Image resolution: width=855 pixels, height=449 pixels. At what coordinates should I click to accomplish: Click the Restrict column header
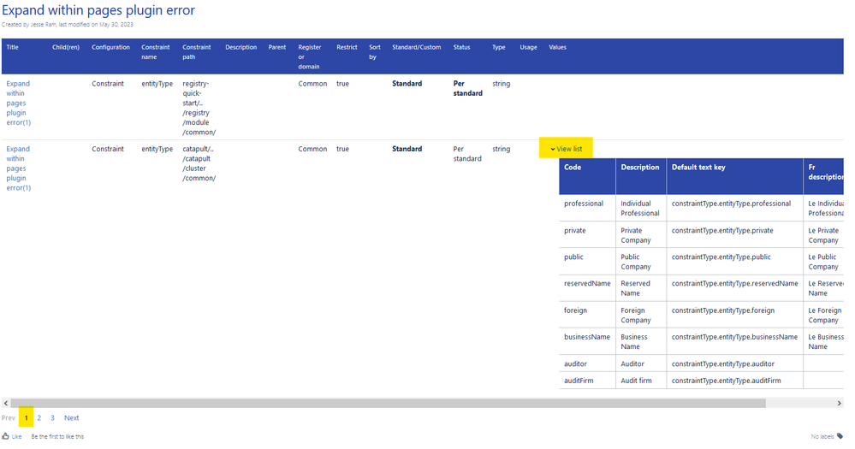[347, 47]
